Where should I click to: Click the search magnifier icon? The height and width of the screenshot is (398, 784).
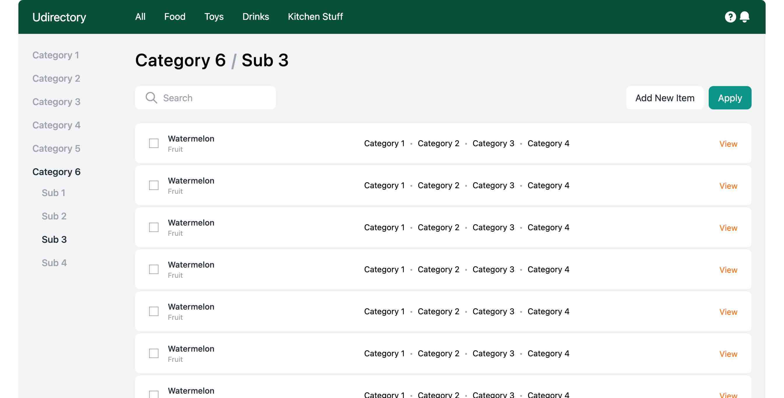151,98
